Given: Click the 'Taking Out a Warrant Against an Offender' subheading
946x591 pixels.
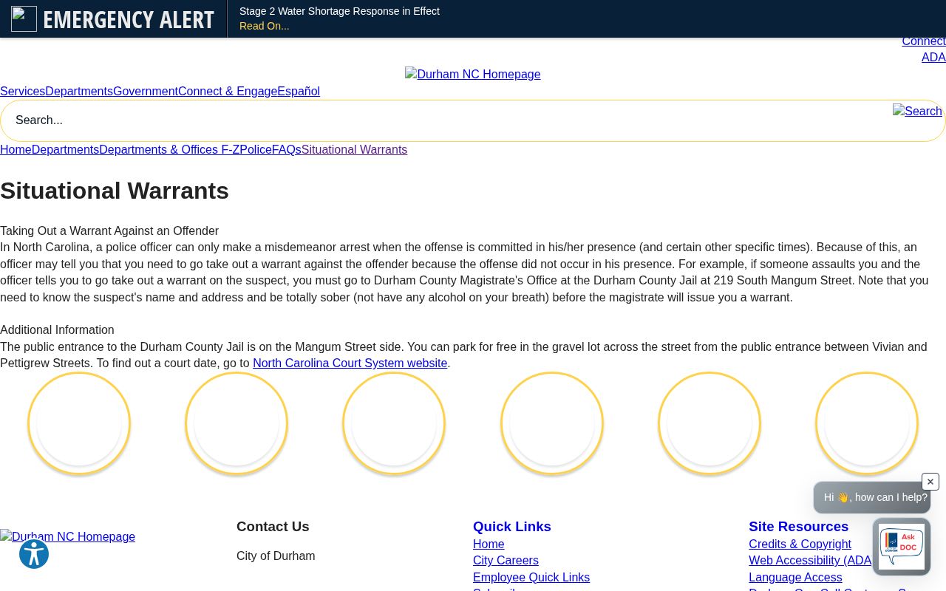Looking at the screenshot, I should pyautogui.click(x=109, y=231).
